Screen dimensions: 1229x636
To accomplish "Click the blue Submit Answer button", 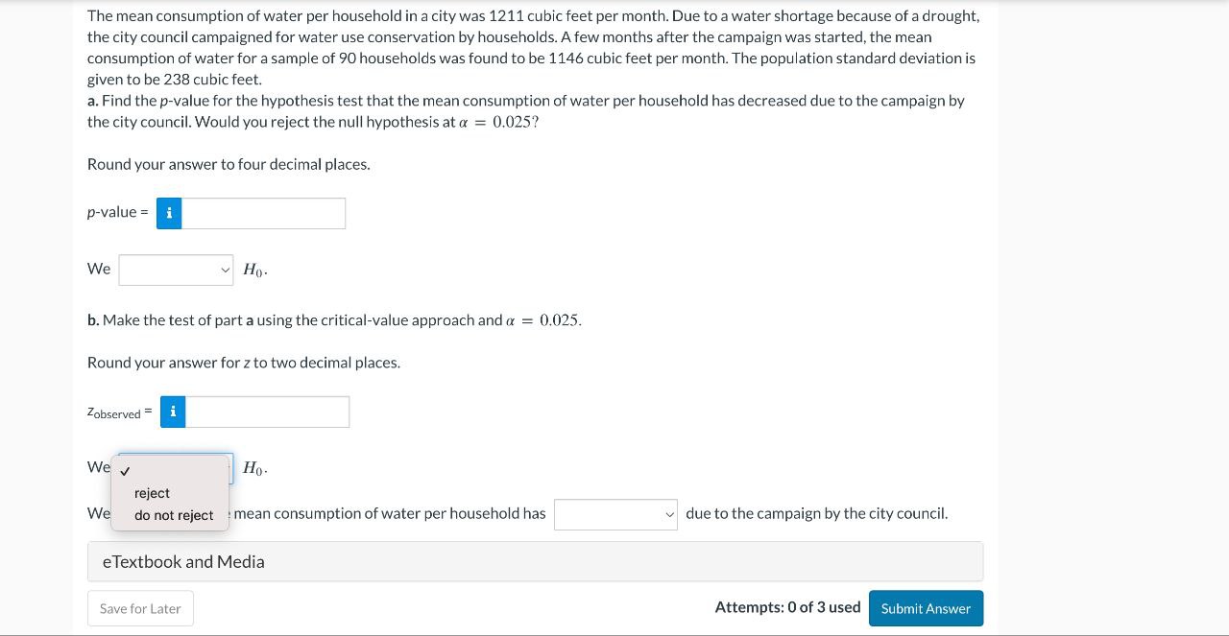I will (925, 608).
